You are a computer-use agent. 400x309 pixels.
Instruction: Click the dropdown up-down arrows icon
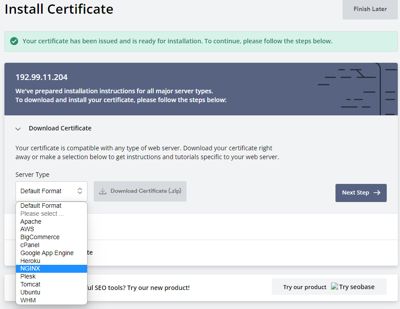(80, 191)
